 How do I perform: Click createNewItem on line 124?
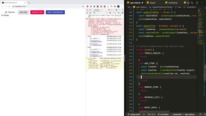click(x=168, y=70)
